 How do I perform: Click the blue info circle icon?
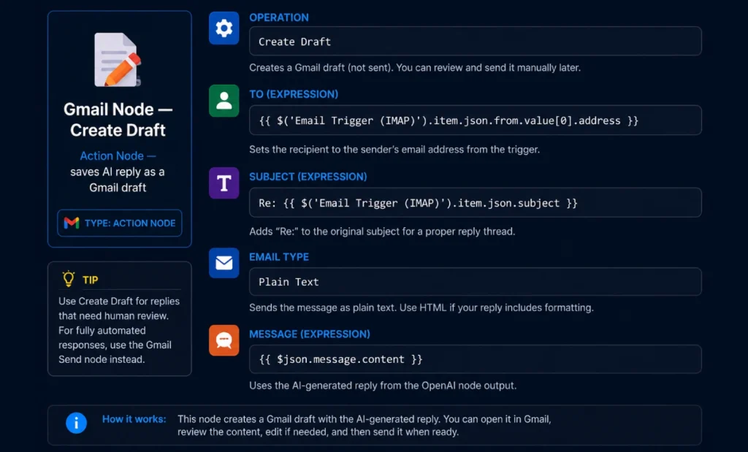point(76,423)
